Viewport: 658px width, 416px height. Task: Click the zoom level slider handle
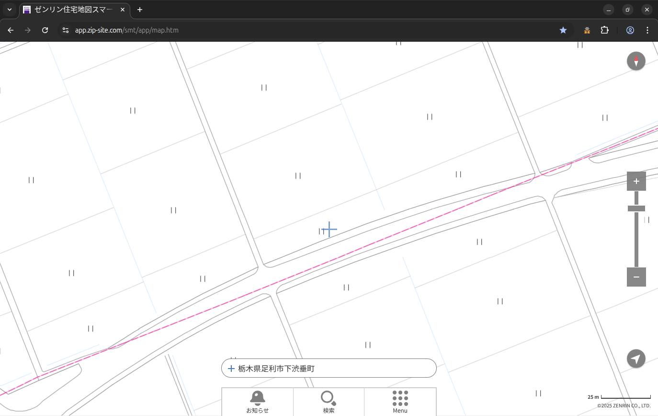tap(636, 208)
